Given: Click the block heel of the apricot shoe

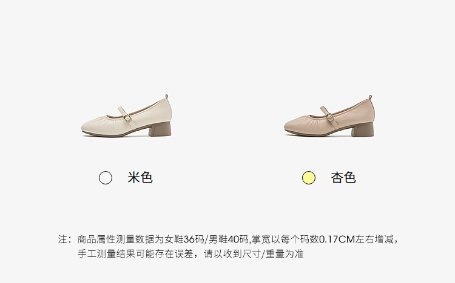Looking at the screenshot, I should point(363,129).
